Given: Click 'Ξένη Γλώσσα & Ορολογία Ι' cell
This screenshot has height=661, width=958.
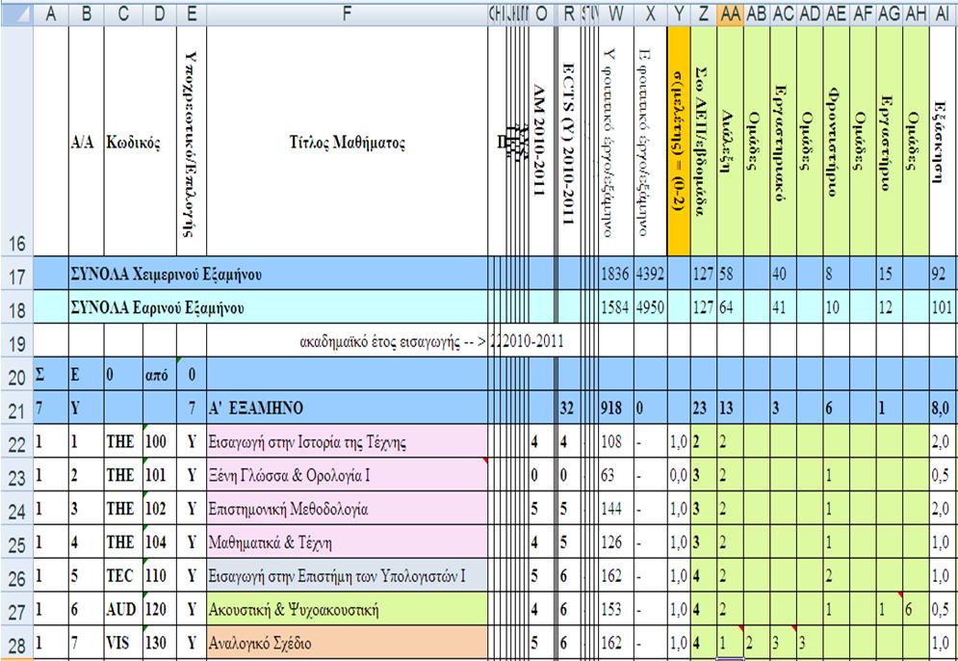Looking at the screenshot, I should coord(347,474).
